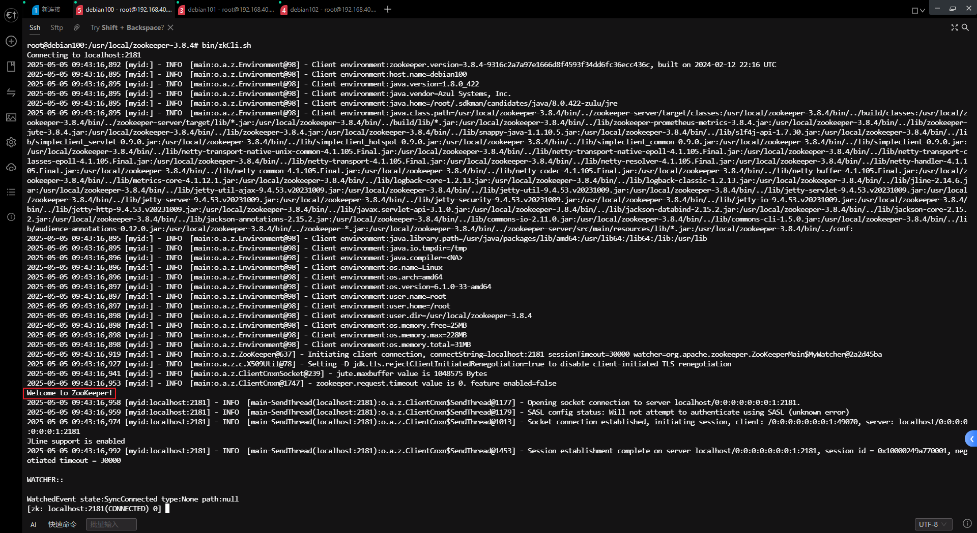Screen dimensions: 977x533
Task: Click the add new connection plus icon in sidebar
Action: click(11, 41)
